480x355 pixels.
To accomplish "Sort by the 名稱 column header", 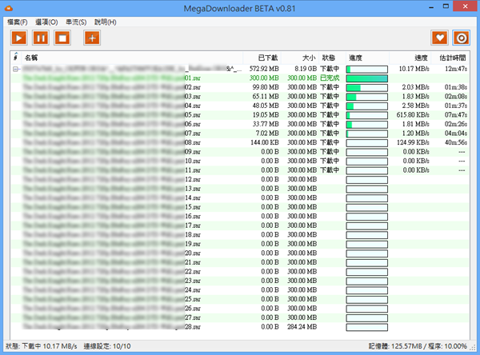I will (x=32, y=58).
